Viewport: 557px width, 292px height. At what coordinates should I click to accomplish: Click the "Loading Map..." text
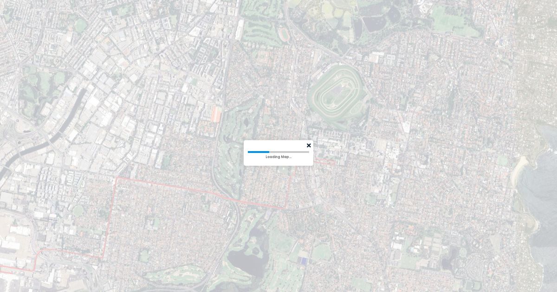(x=278, y=157)
